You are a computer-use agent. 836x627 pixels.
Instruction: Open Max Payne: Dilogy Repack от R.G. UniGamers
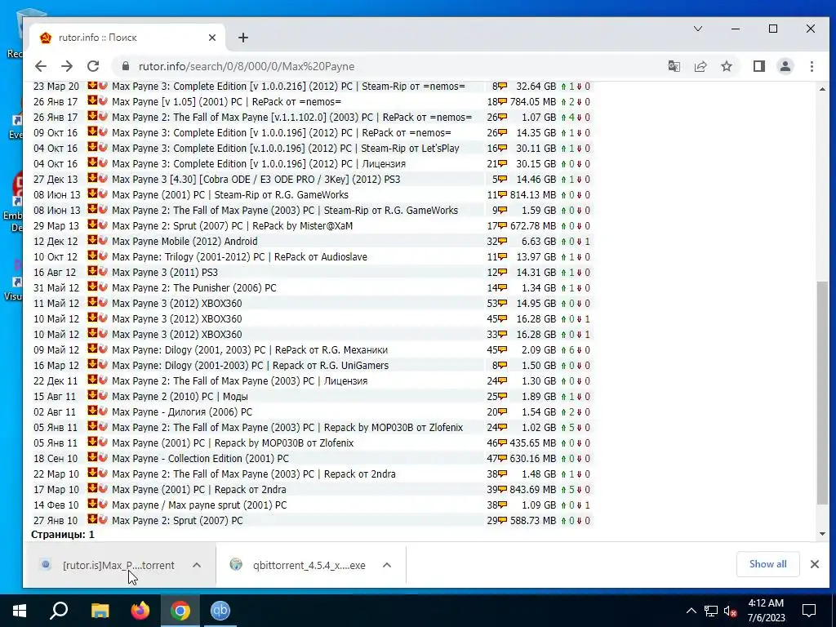coord(250,365)
